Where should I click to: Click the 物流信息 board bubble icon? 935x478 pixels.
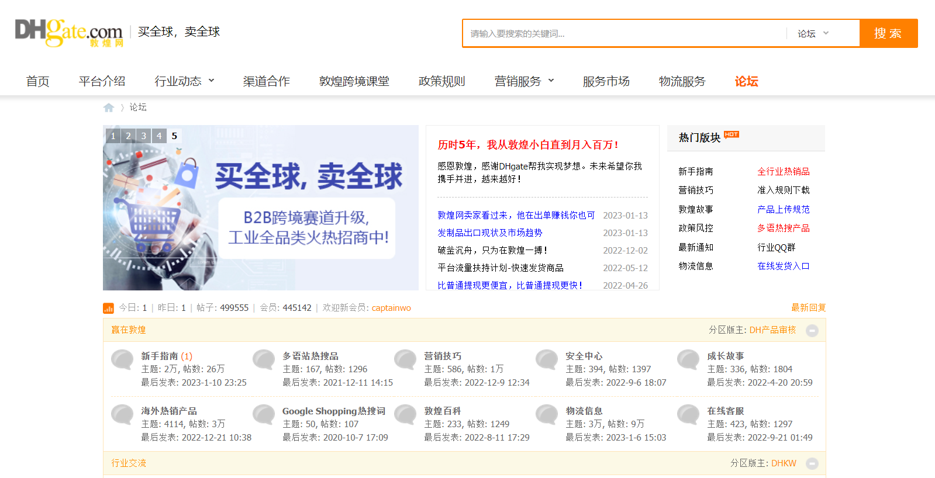coord(547,414)
